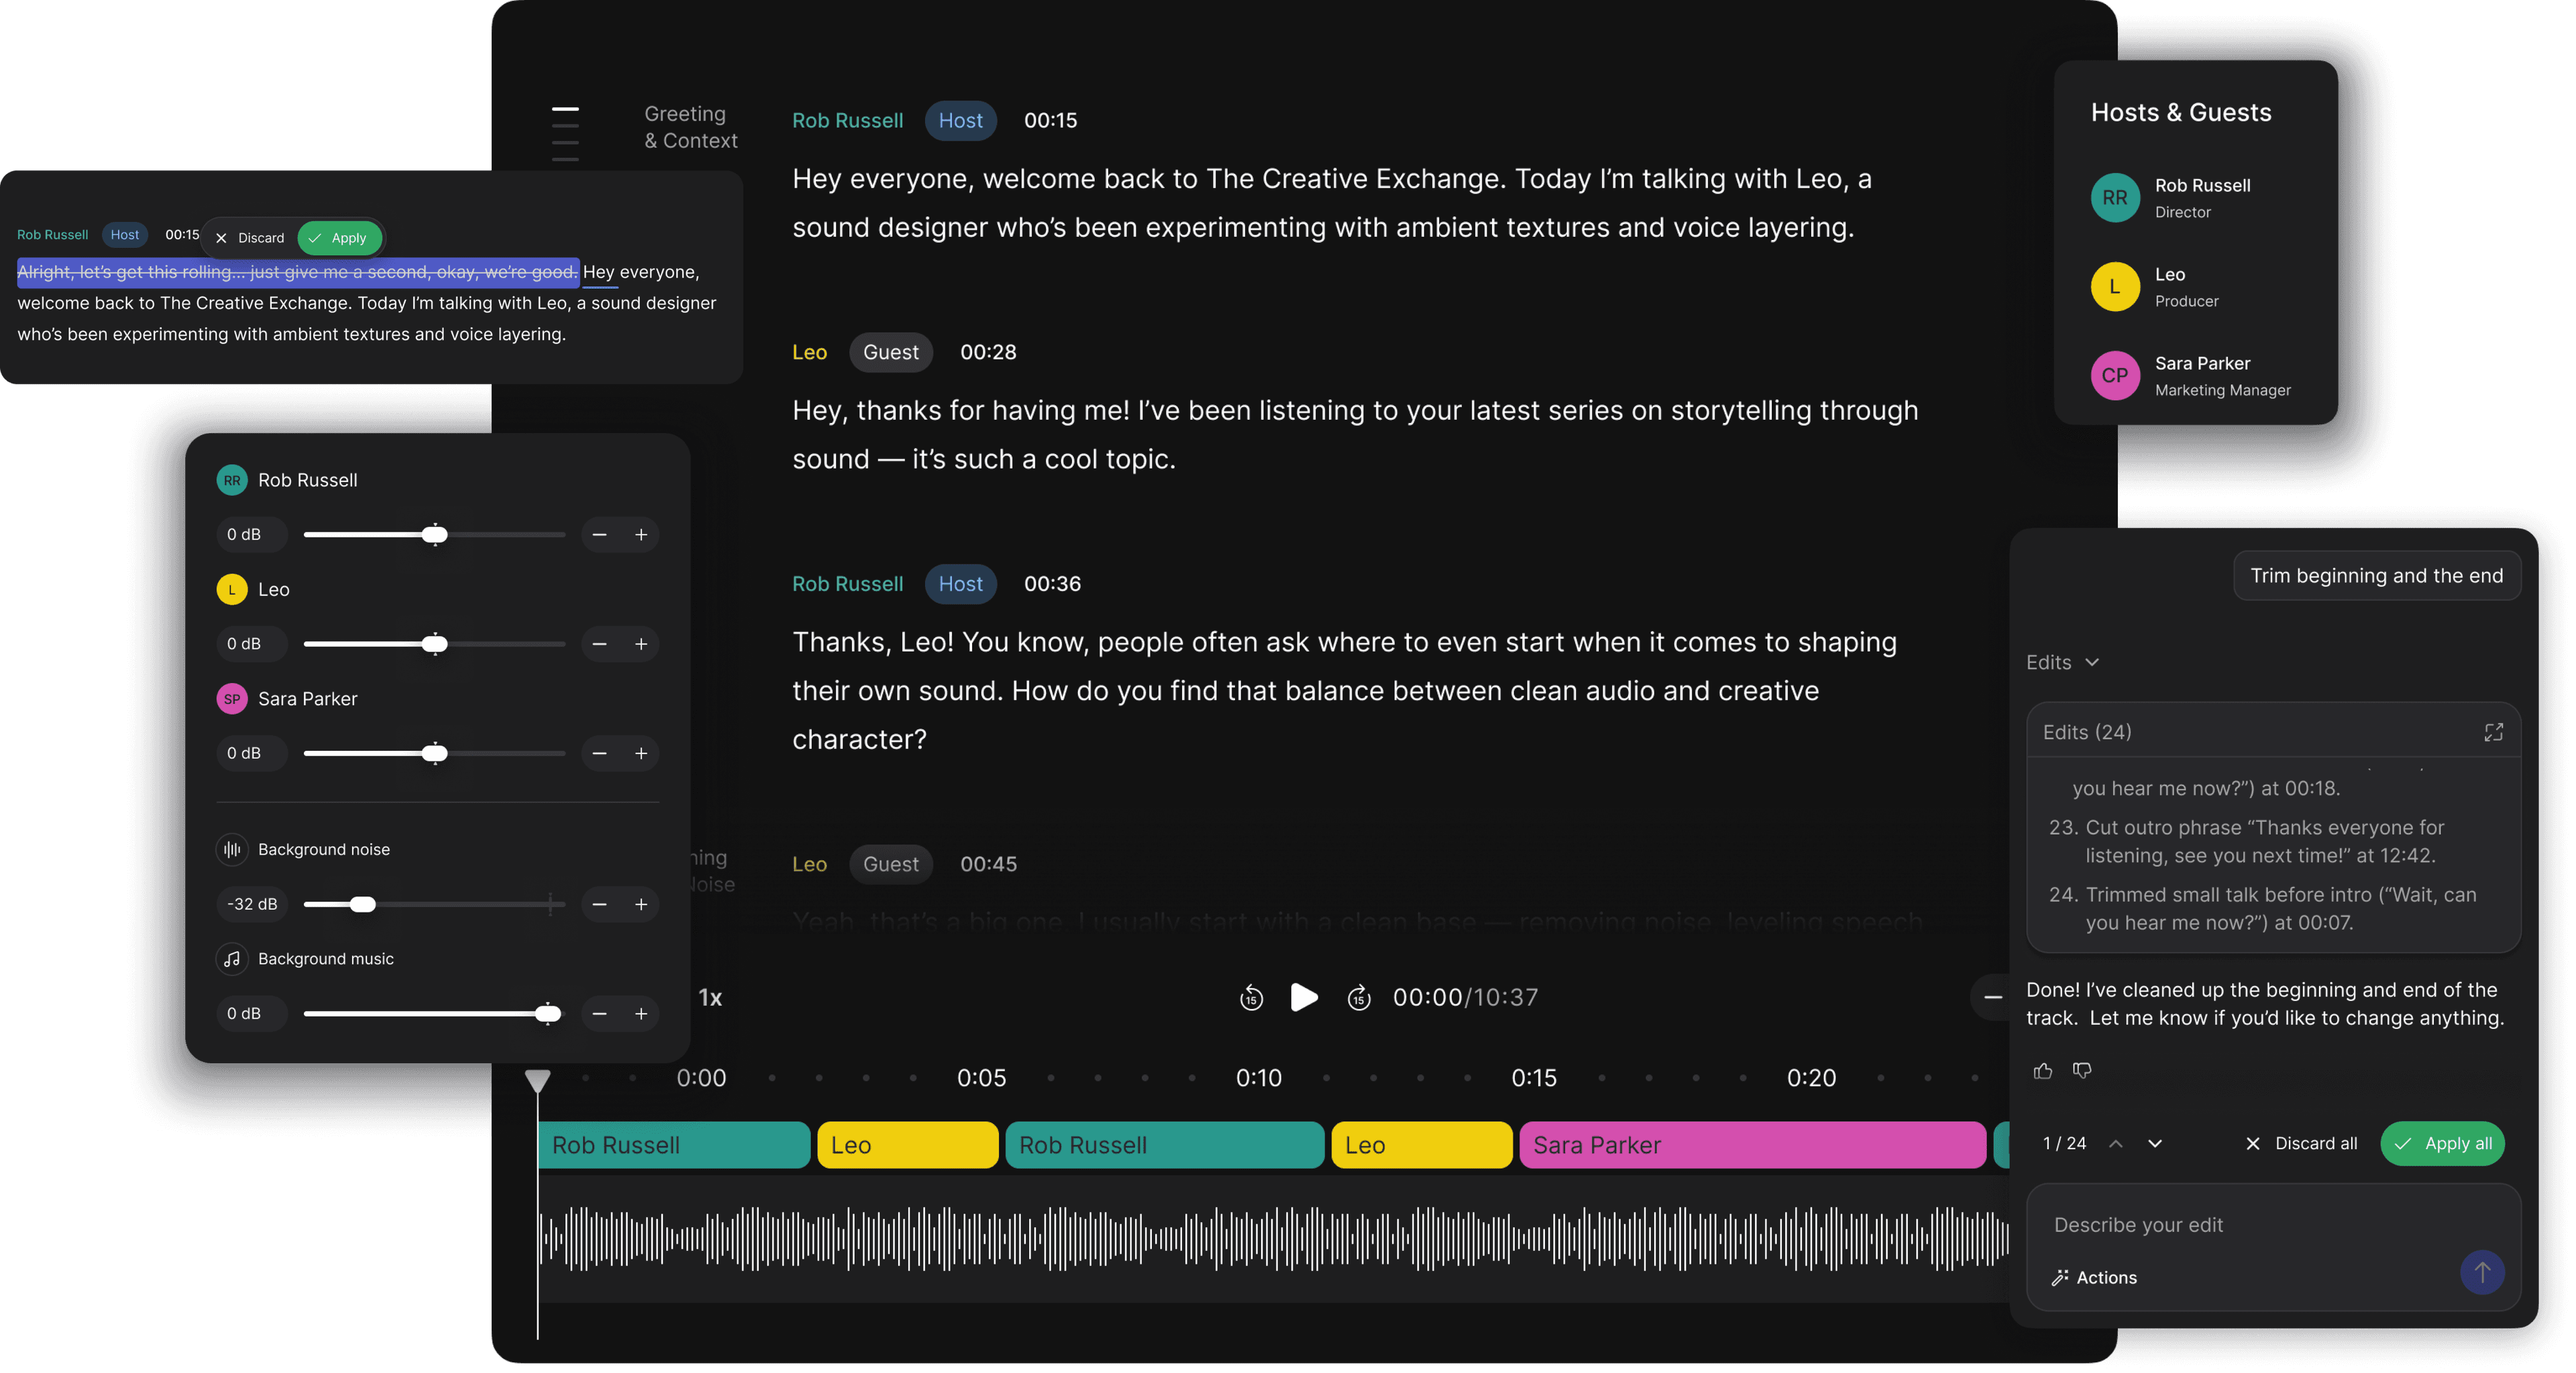Screen dimensions: 2576x1373
Task: Decrease Leo volume with minus
Action: point(599,644)
